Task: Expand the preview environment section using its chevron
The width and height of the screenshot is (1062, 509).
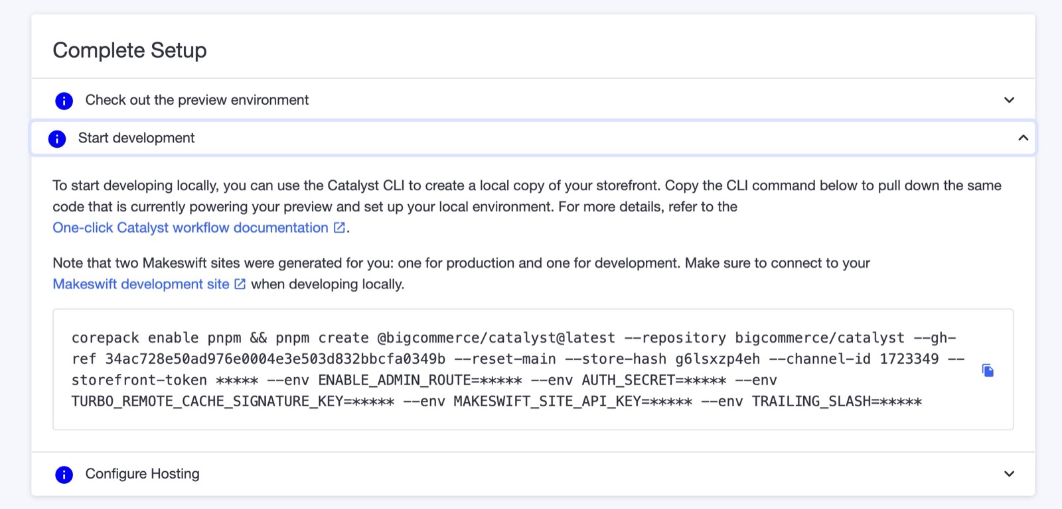Action: point(1009,100)
